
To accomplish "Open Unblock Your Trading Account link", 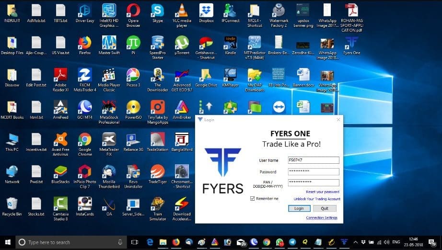I will [317, 199].
